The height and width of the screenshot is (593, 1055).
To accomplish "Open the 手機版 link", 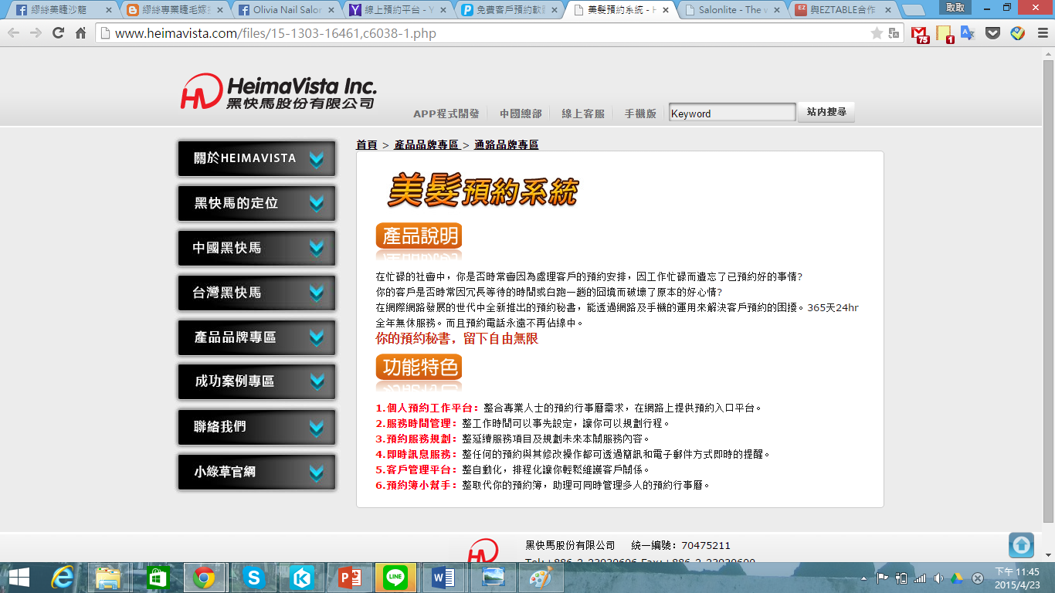I will [639, 114].
